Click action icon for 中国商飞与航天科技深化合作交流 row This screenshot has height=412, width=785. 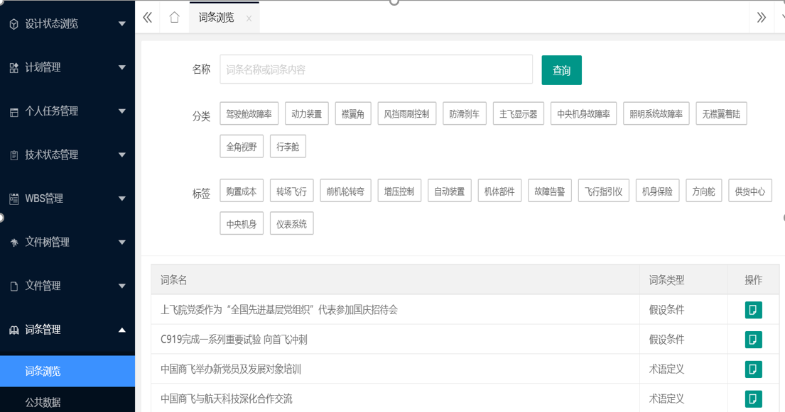click(x=753, y=399)
